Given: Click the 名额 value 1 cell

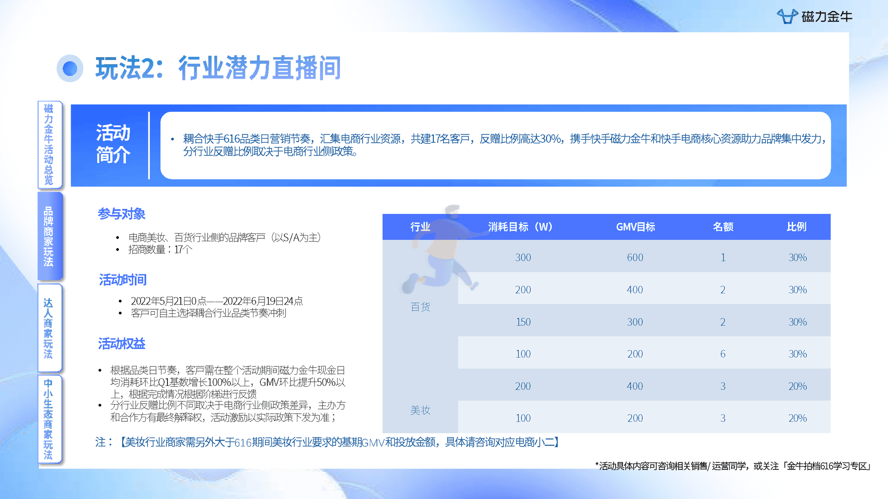Looking at the screenshot, I should [723, 257].
